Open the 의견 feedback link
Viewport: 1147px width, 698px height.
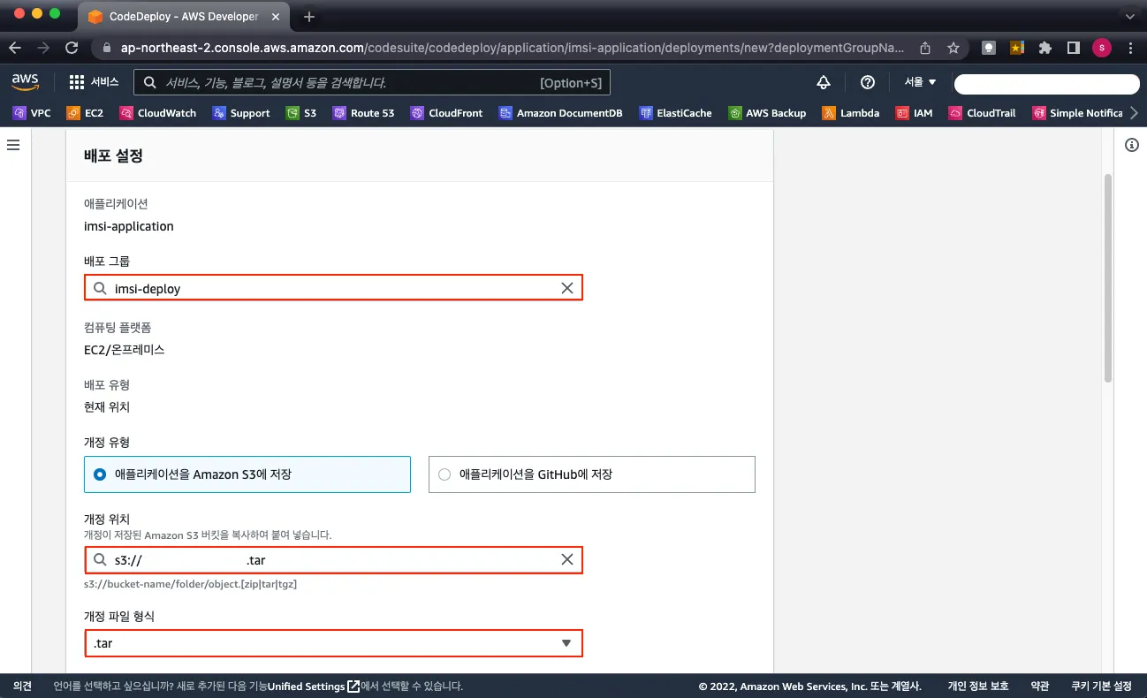(x=23, y=687)
